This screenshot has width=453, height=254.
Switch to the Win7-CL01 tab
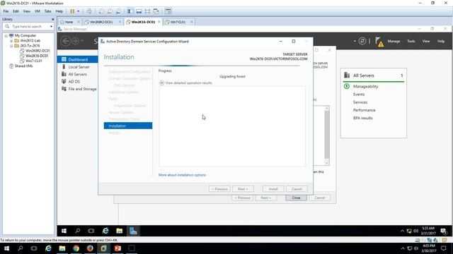[178, 22]
